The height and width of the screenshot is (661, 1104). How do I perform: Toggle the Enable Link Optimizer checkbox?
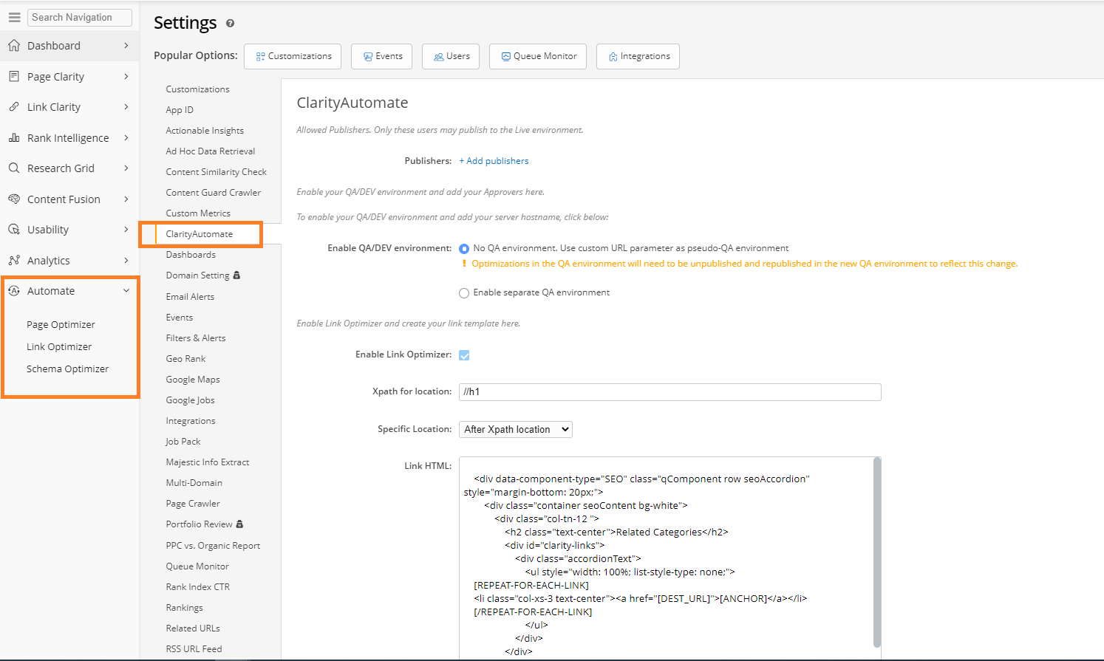coord(464,355)
